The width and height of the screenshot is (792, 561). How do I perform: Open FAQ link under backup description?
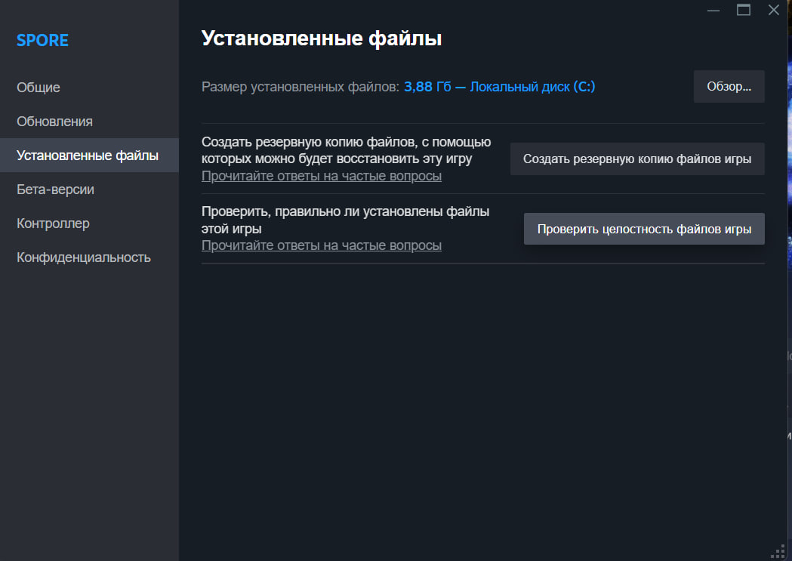click(x=321, y=176)
